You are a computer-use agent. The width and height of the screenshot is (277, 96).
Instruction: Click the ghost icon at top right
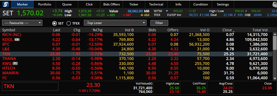click(275, 4)
